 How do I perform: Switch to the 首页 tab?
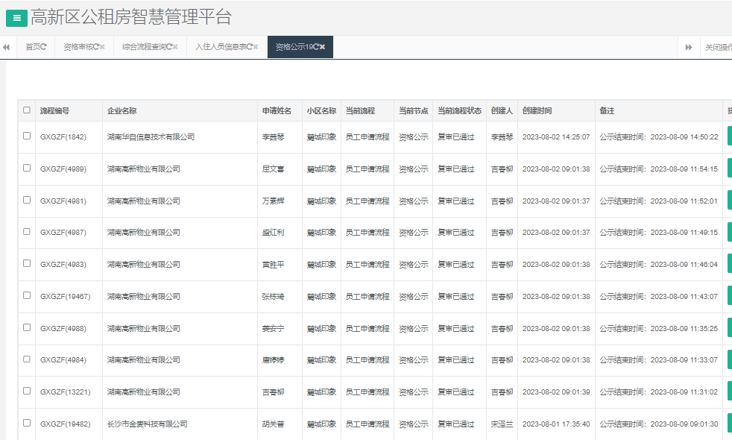[33, 47]
